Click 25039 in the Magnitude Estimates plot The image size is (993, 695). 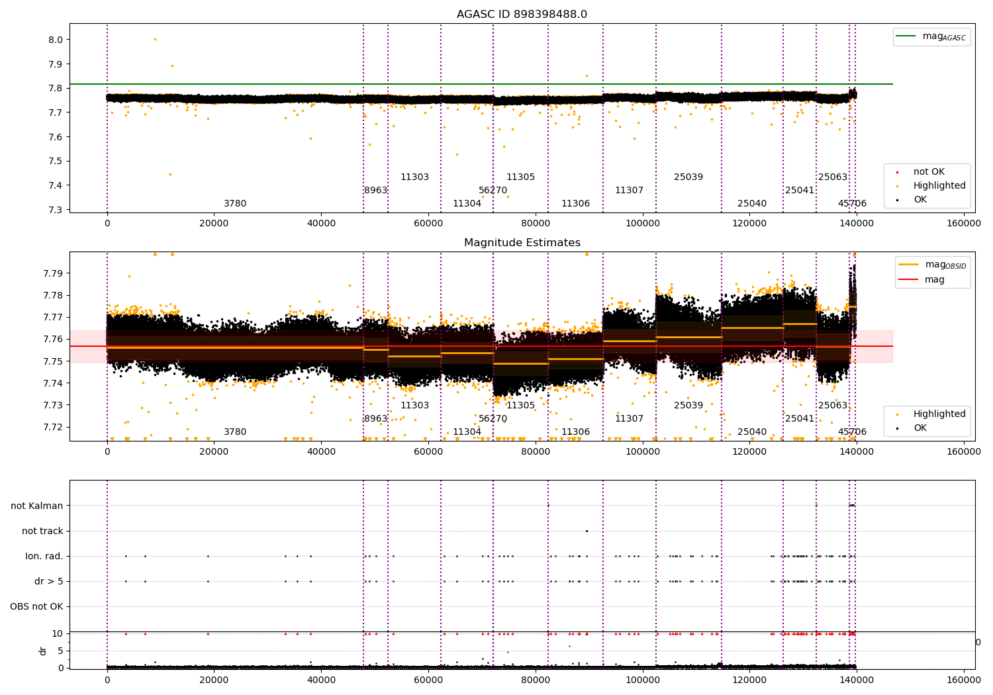688,405
